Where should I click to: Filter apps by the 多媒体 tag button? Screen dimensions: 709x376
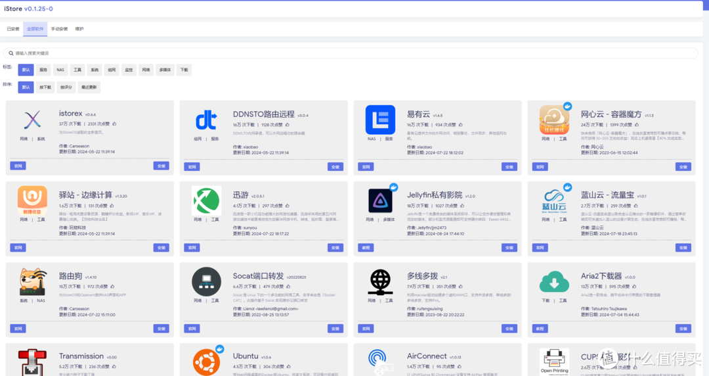[165, 70]
